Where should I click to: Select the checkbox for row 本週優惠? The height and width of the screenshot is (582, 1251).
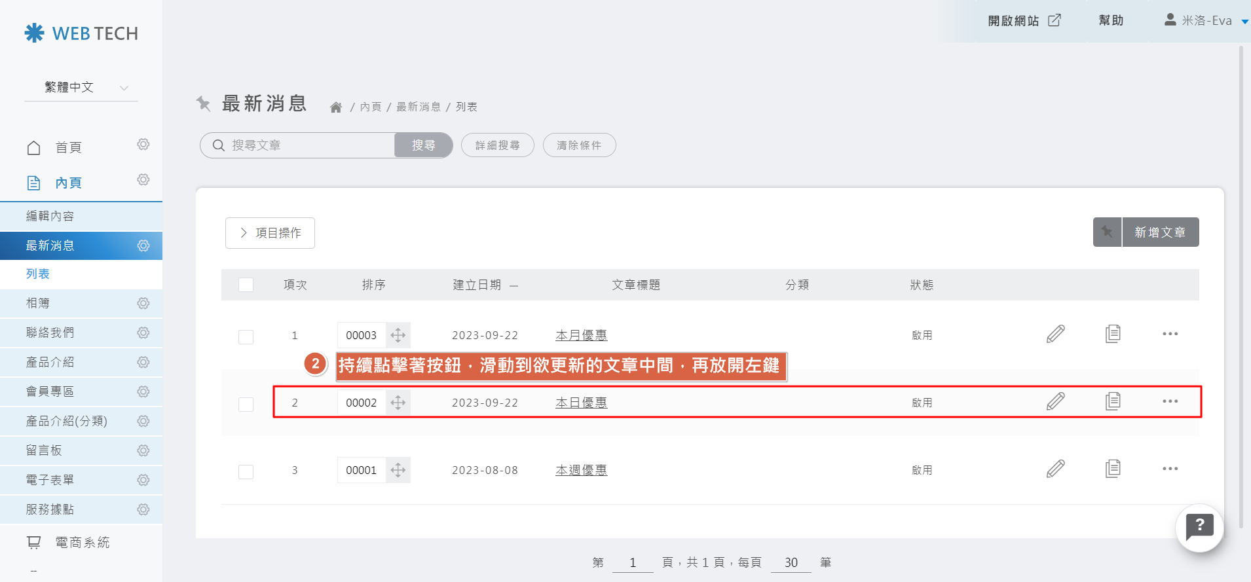coord(246,471)
